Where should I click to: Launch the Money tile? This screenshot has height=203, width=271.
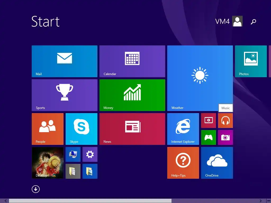click(132, 95)
